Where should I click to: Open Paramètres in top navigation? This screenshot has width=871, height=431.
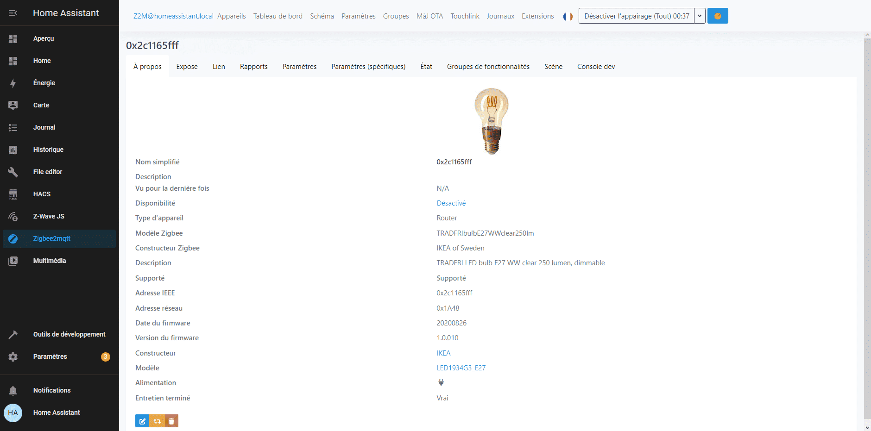(x=359, y=16)
